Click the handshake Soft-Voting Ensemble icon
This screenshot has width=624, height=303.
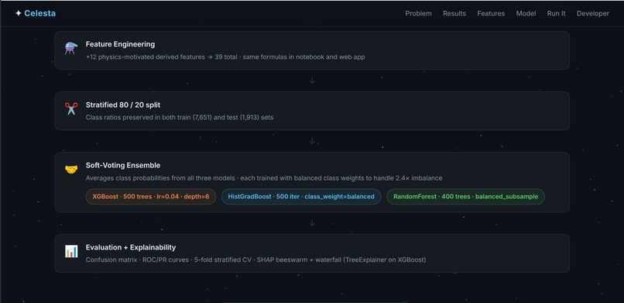71,169
